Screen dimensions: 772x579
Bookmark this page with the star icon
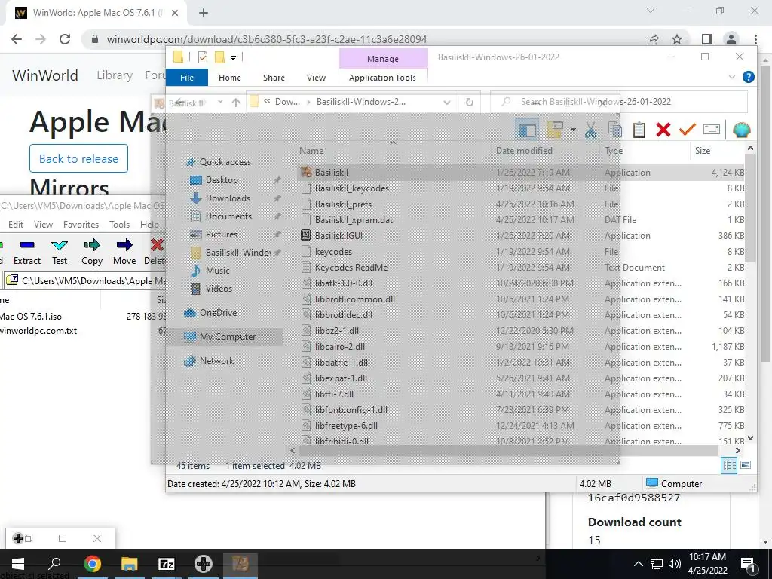coord(677,39)
